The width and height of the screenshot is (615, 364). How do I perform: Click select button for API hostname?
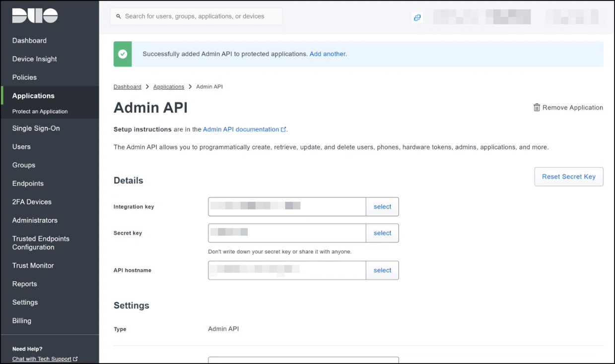[382, 270]
